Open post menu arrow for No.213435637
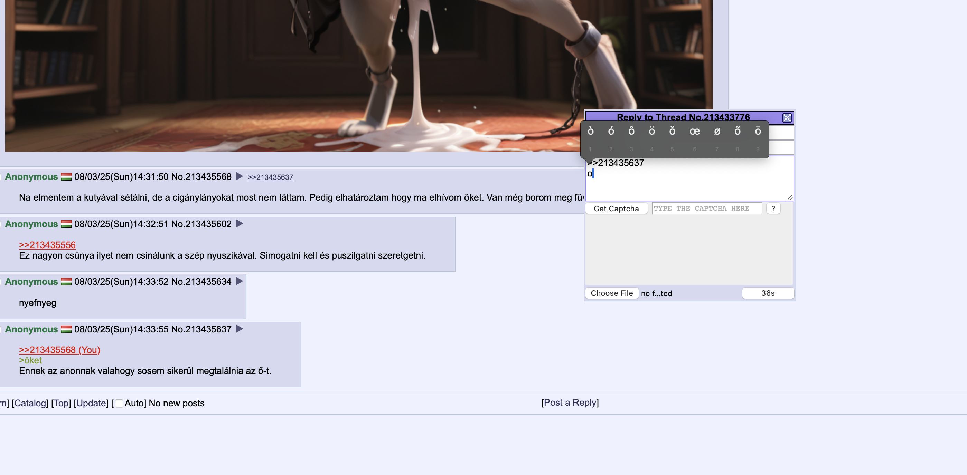 tap(240, 329)
